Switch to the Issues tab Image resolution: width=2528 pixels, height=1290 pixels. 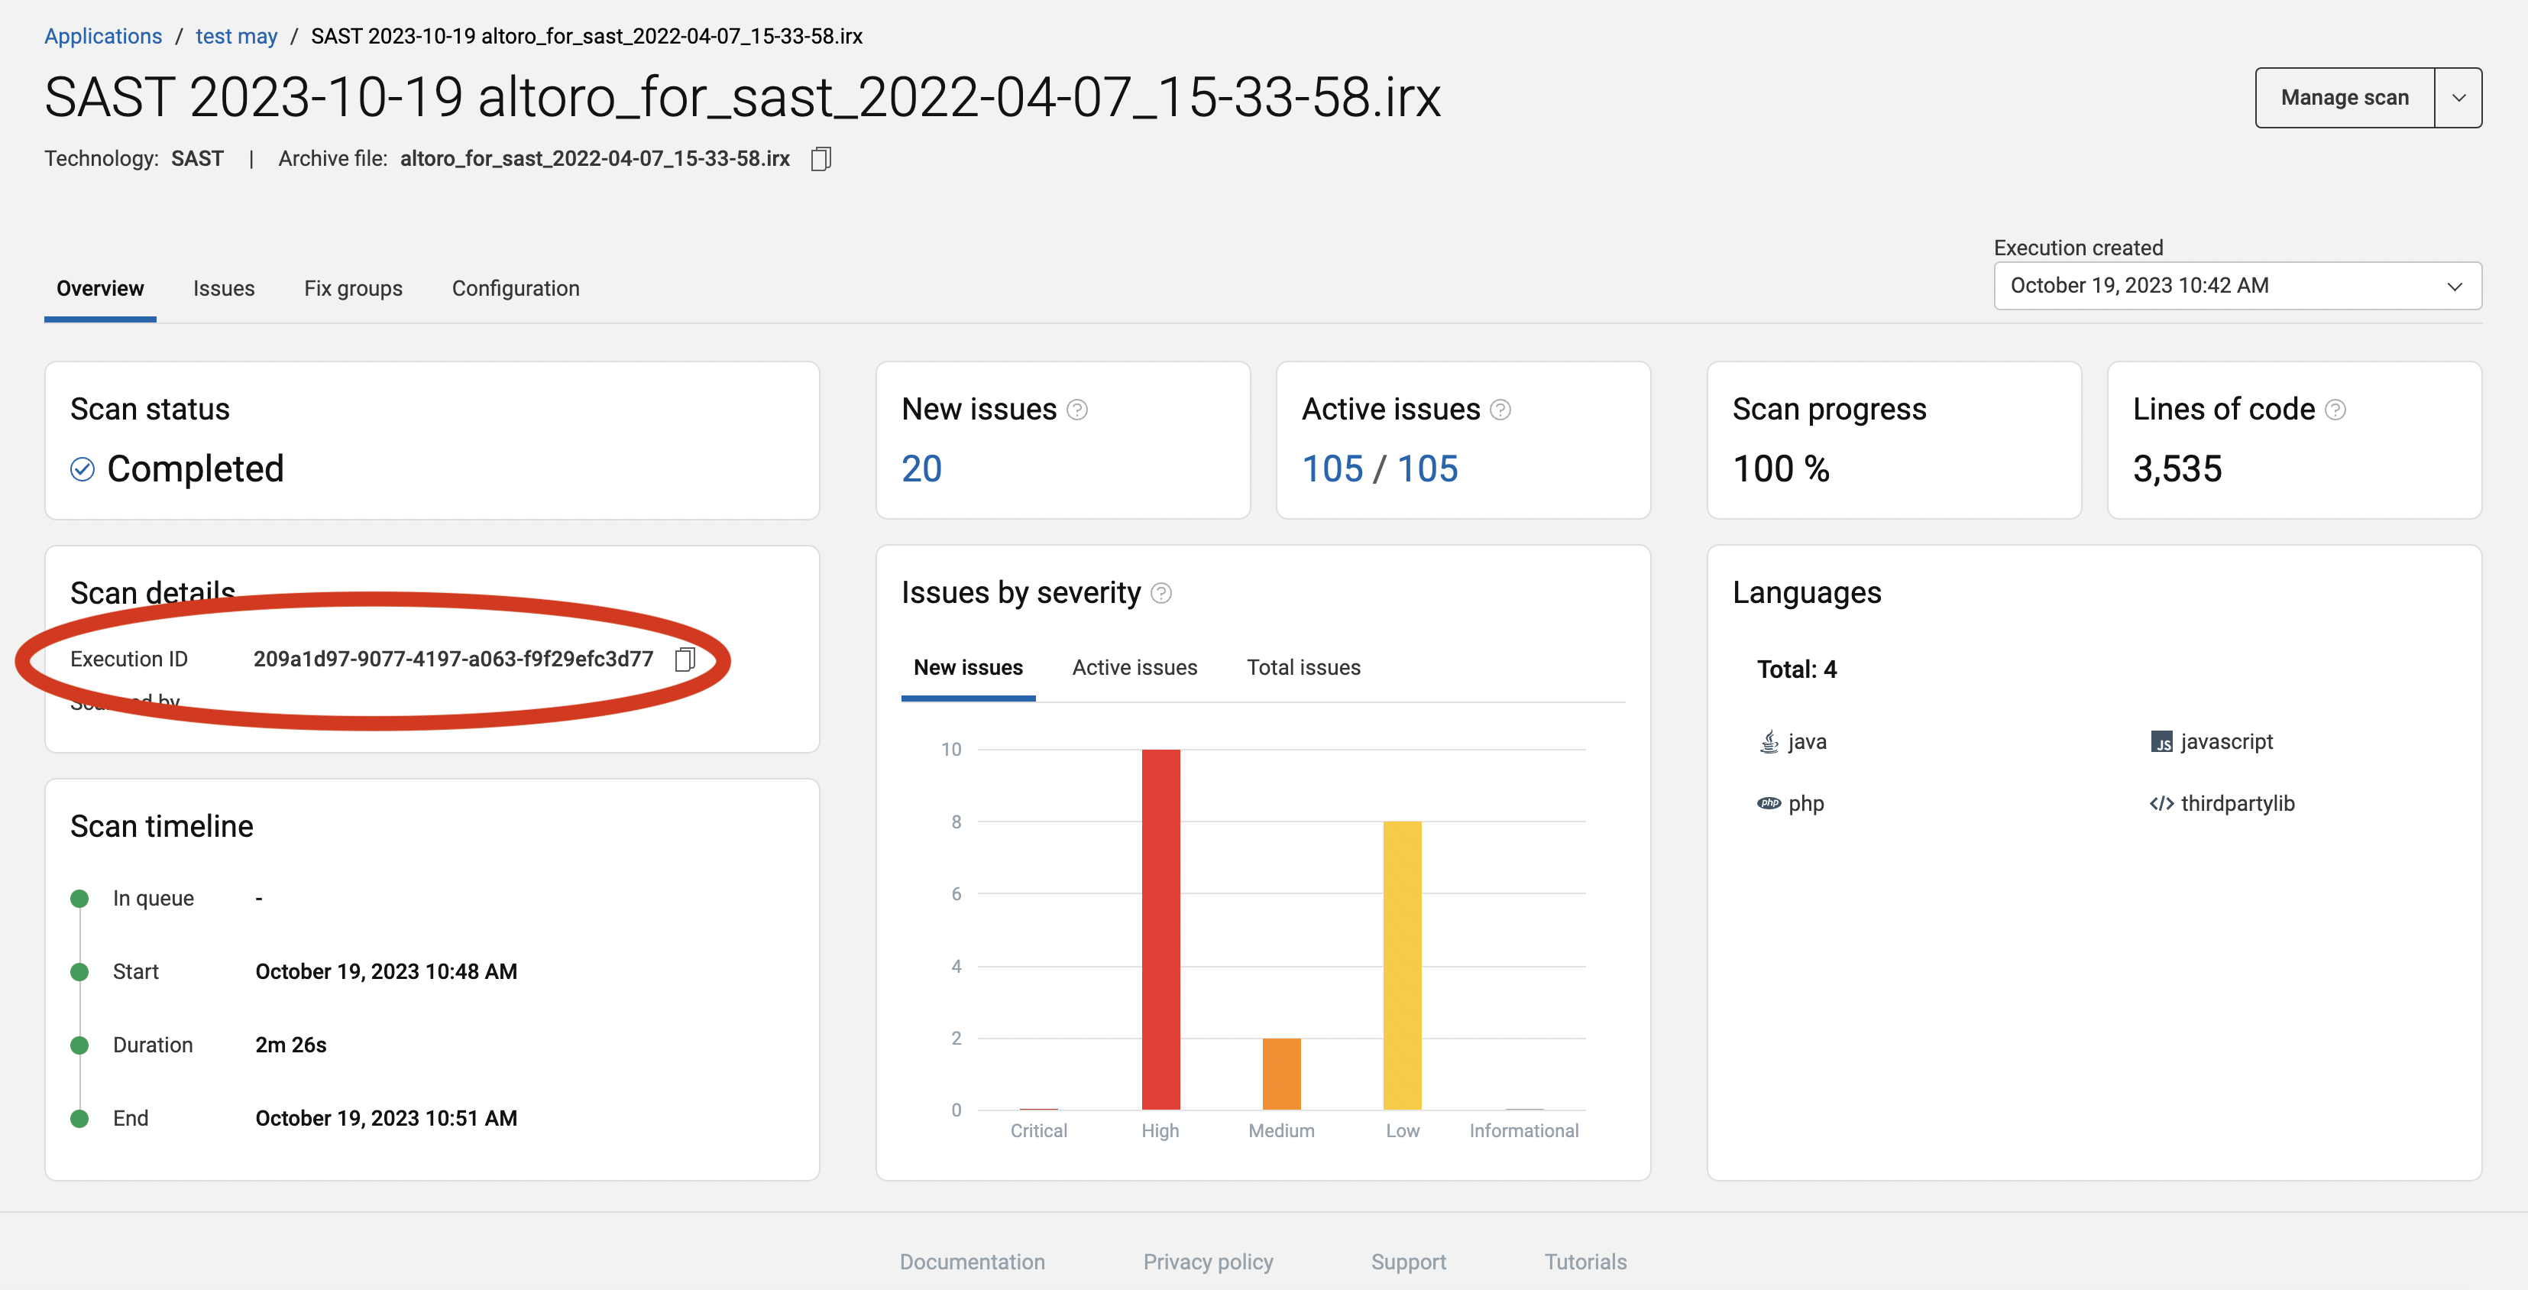click(224, 289)
